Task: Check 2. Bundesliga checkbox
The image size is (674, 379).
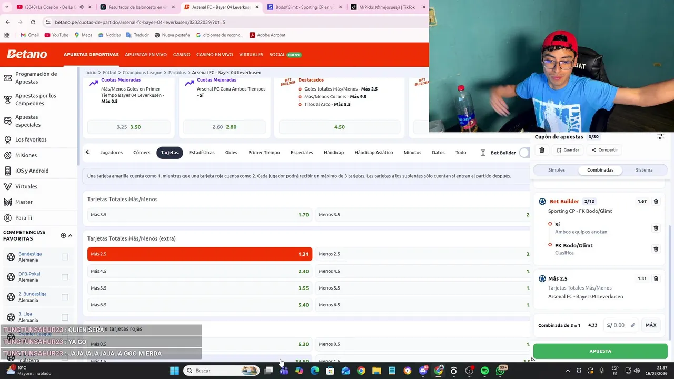Action: click(65, 297)
